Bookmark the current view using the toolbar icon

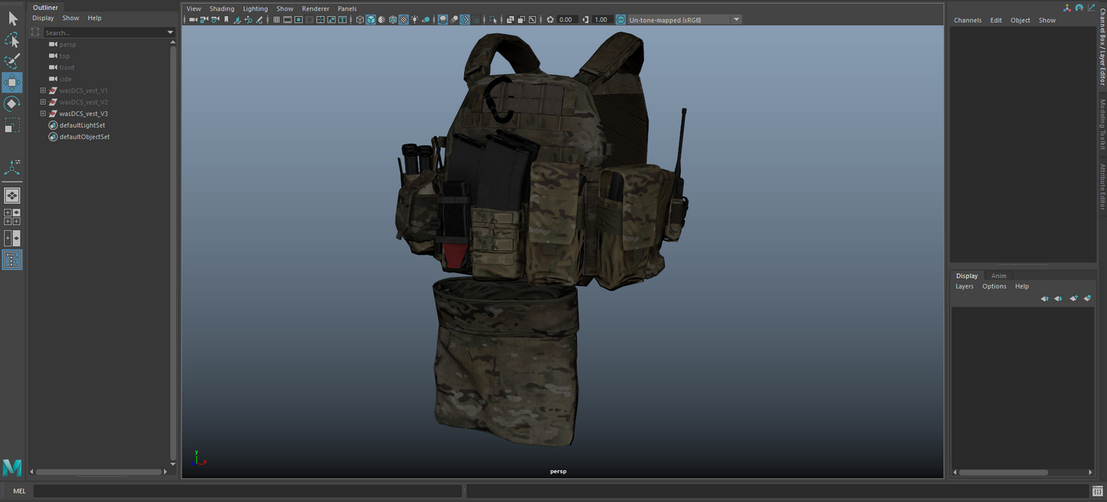227,19
